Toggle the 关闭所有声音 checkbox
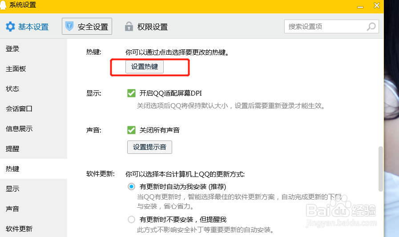399x237 pixels. tap(131, 130)
